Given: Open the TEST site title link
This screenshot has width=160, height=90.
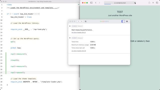Looking at the screenshot, I should [x=120, y=12].
